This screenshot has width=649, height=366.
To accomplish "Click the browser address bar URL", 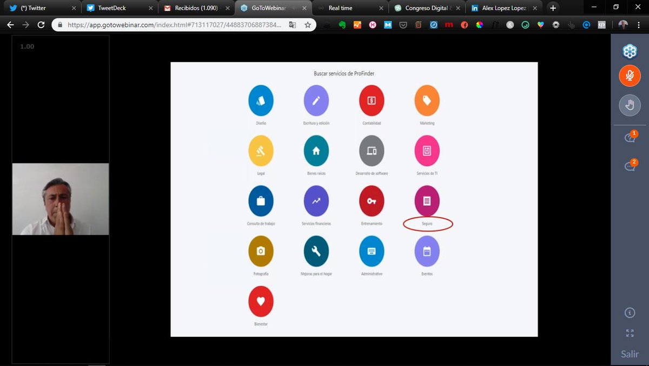I will tap(174, 25).
